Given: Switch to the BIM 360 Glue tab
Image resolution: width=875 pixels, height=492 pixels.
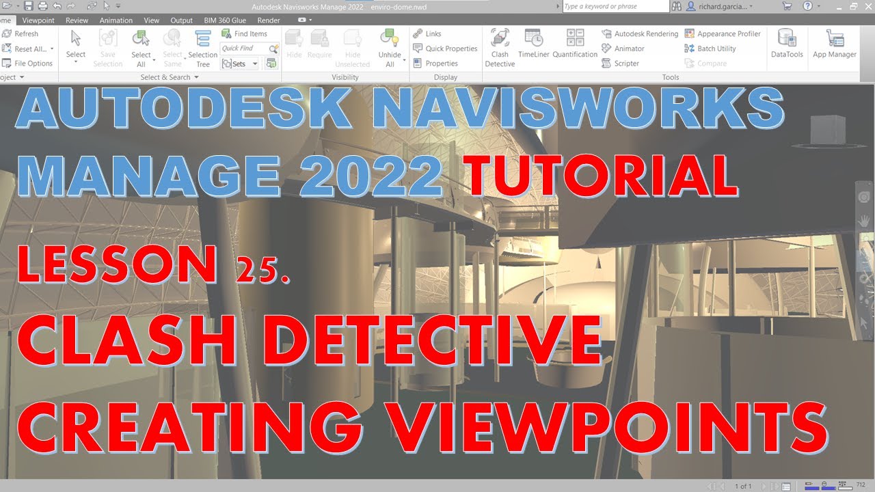Looking at the screenshot, I should pos(224,20).
